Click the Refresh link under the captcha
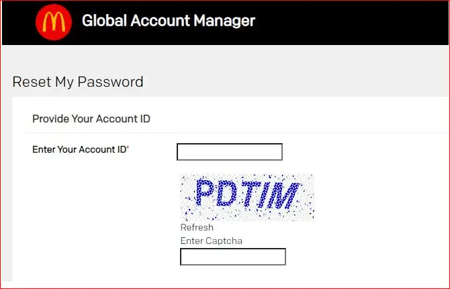Viewport: 450px width, 289px height. (x=197, y=227)
